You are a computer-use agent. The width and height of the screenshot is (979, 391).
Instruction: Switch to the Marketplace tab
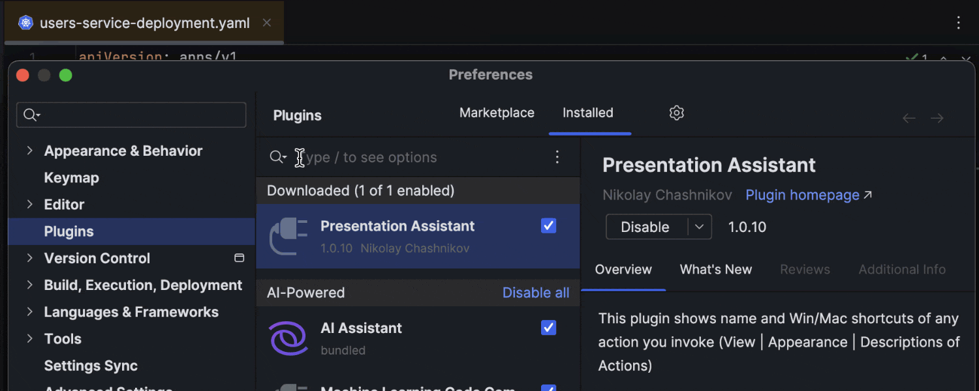tap(497, 113)
